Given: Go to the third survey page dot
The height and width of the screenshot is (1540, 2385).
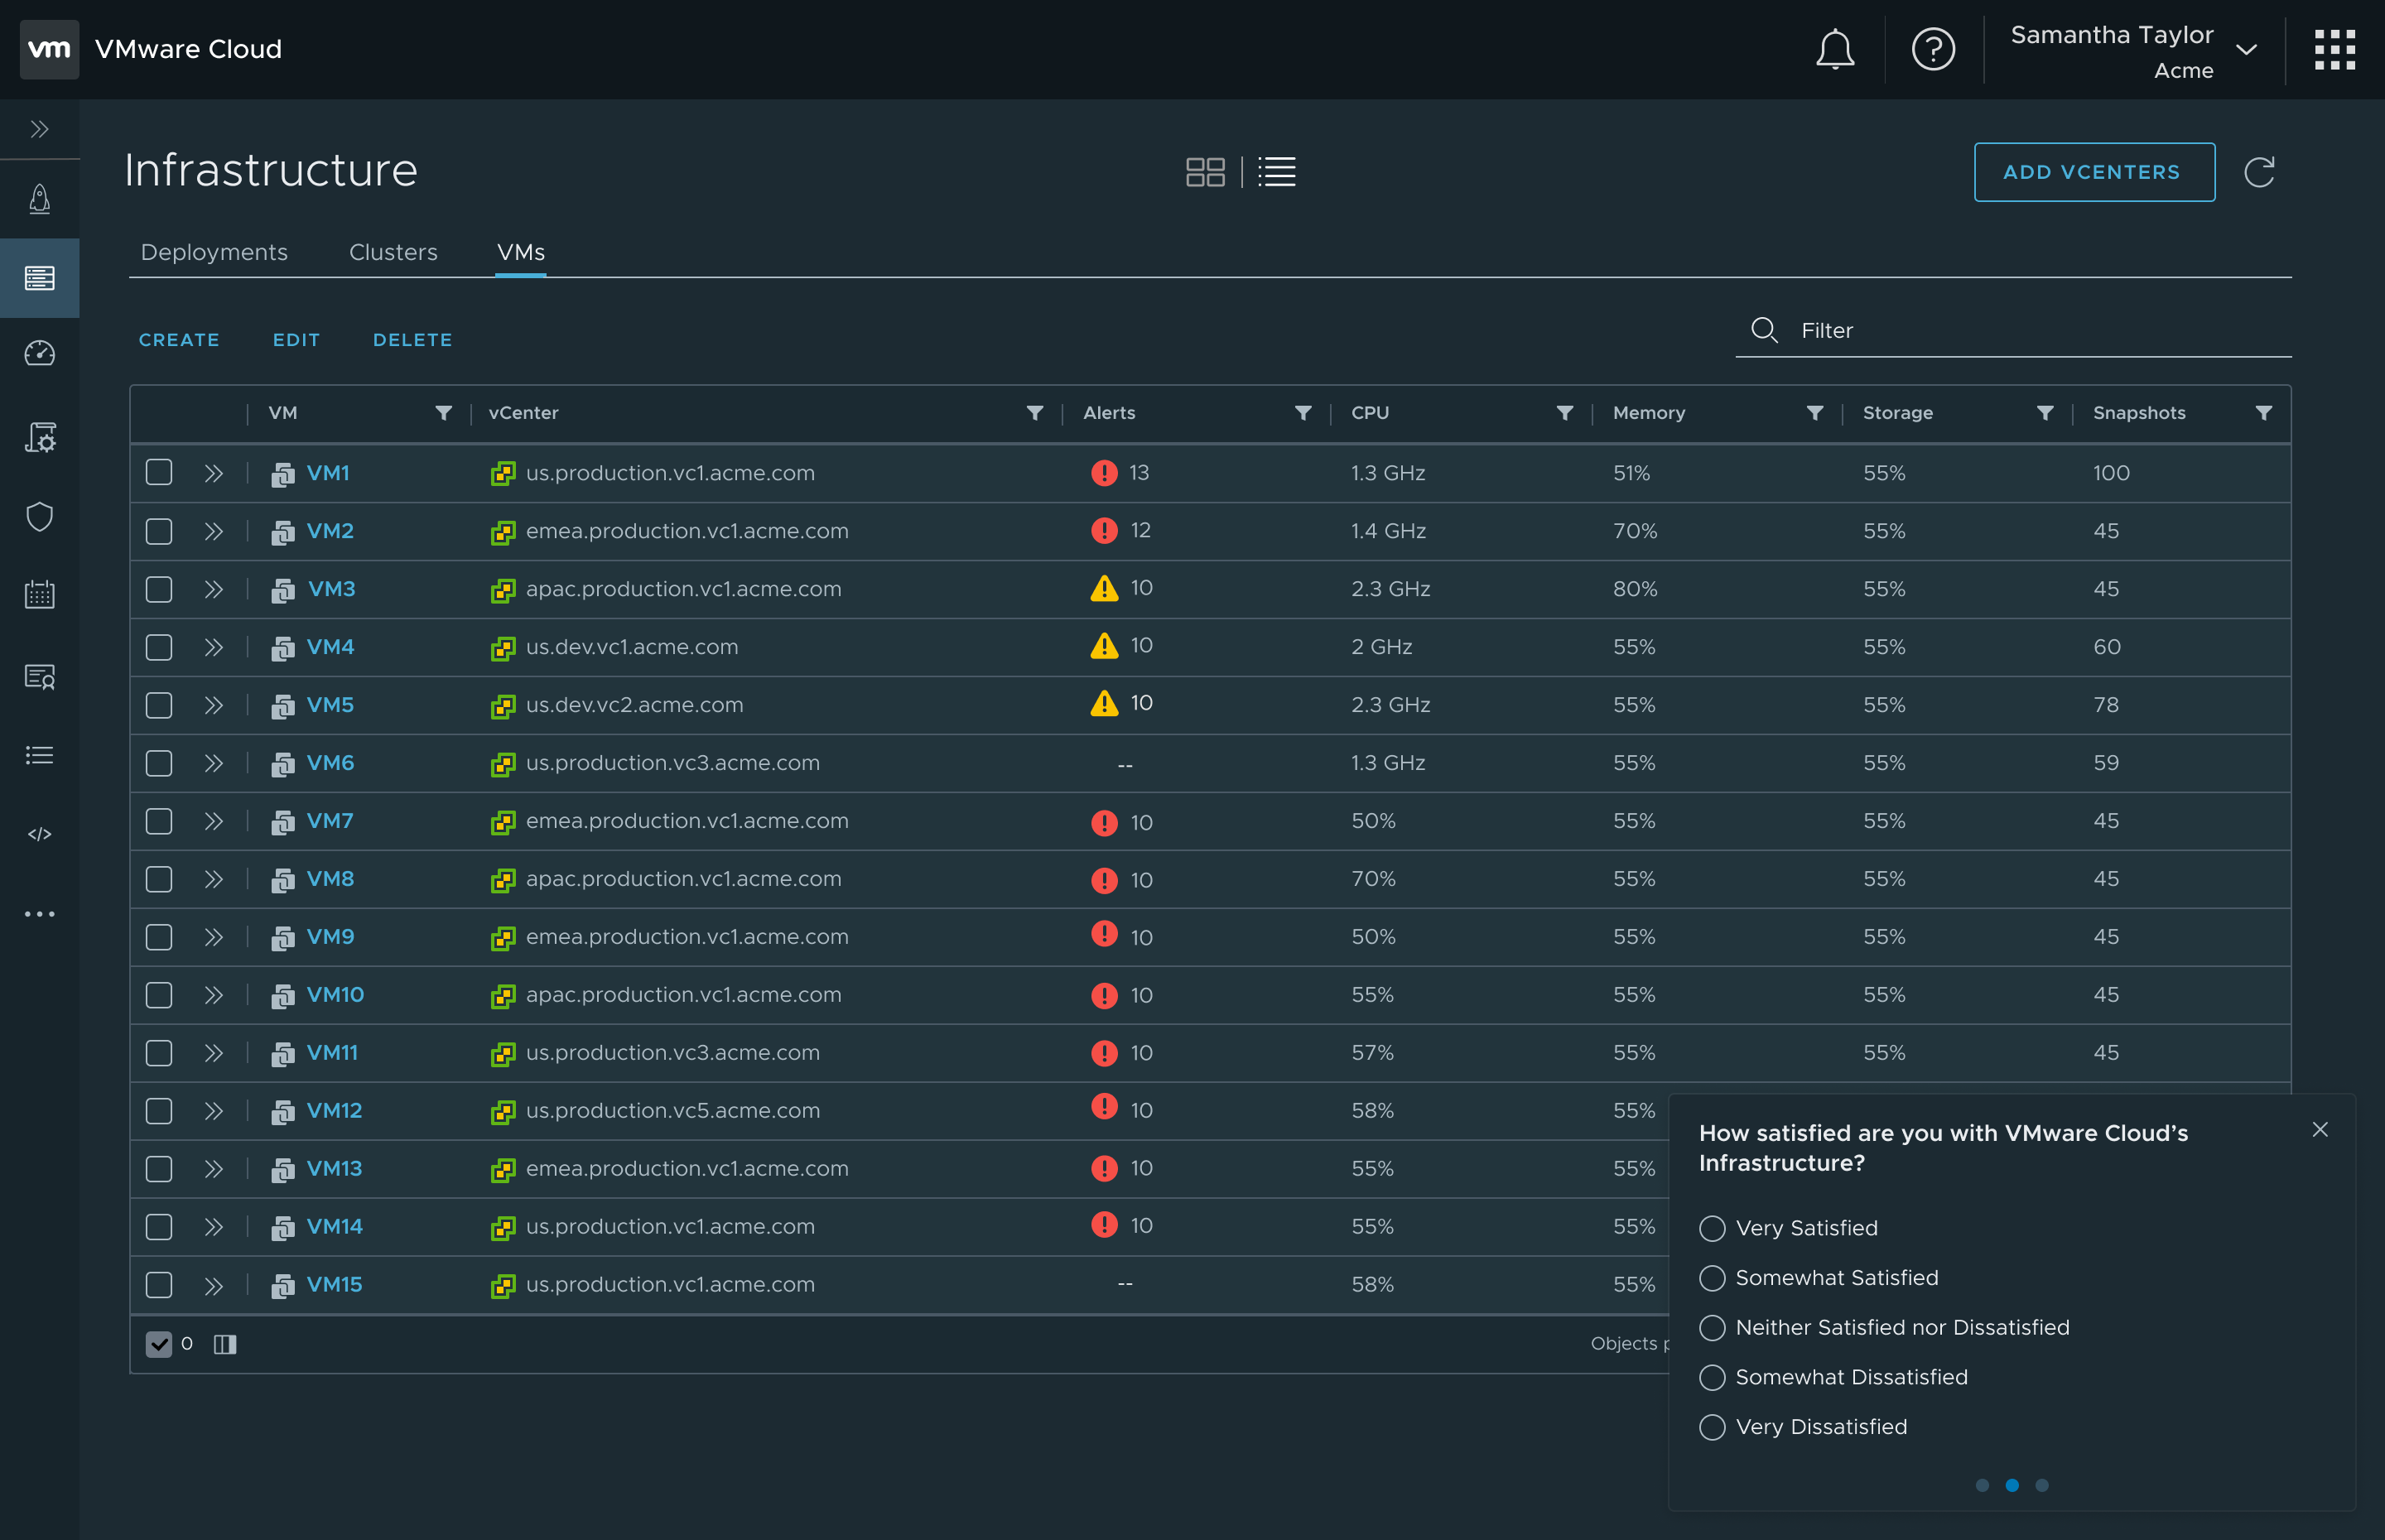Looking at the screenshot, I should pos(2042,1485).
